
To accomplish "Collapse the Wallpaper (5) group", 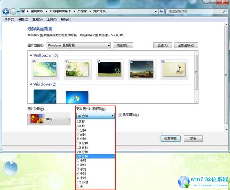I will tap(31, 55).
